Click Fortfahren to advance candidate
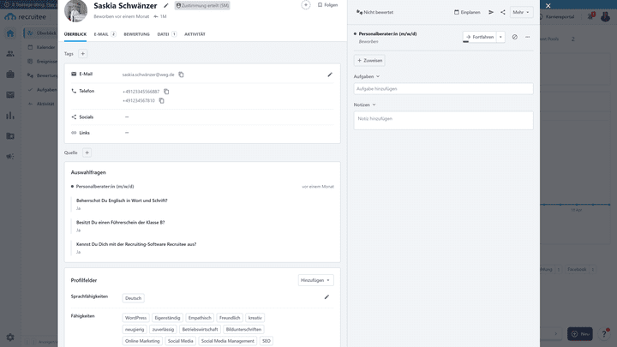 [480, 37]
